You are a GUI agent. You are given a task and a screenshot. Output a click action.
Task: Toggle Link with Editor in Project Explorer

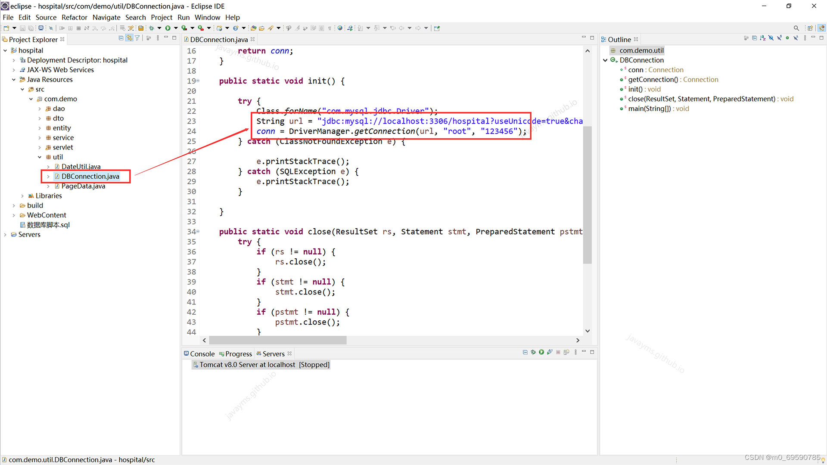pos(129,38)
